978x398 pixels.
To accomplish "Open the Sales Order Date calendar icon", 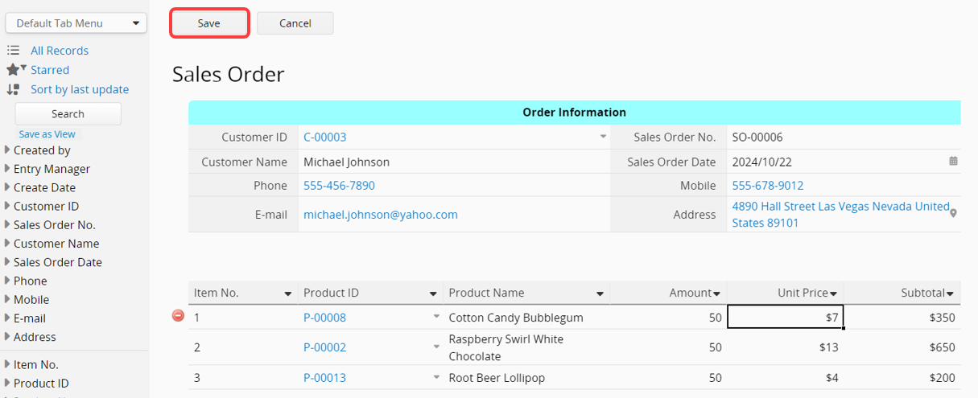I will click(953, 162).
